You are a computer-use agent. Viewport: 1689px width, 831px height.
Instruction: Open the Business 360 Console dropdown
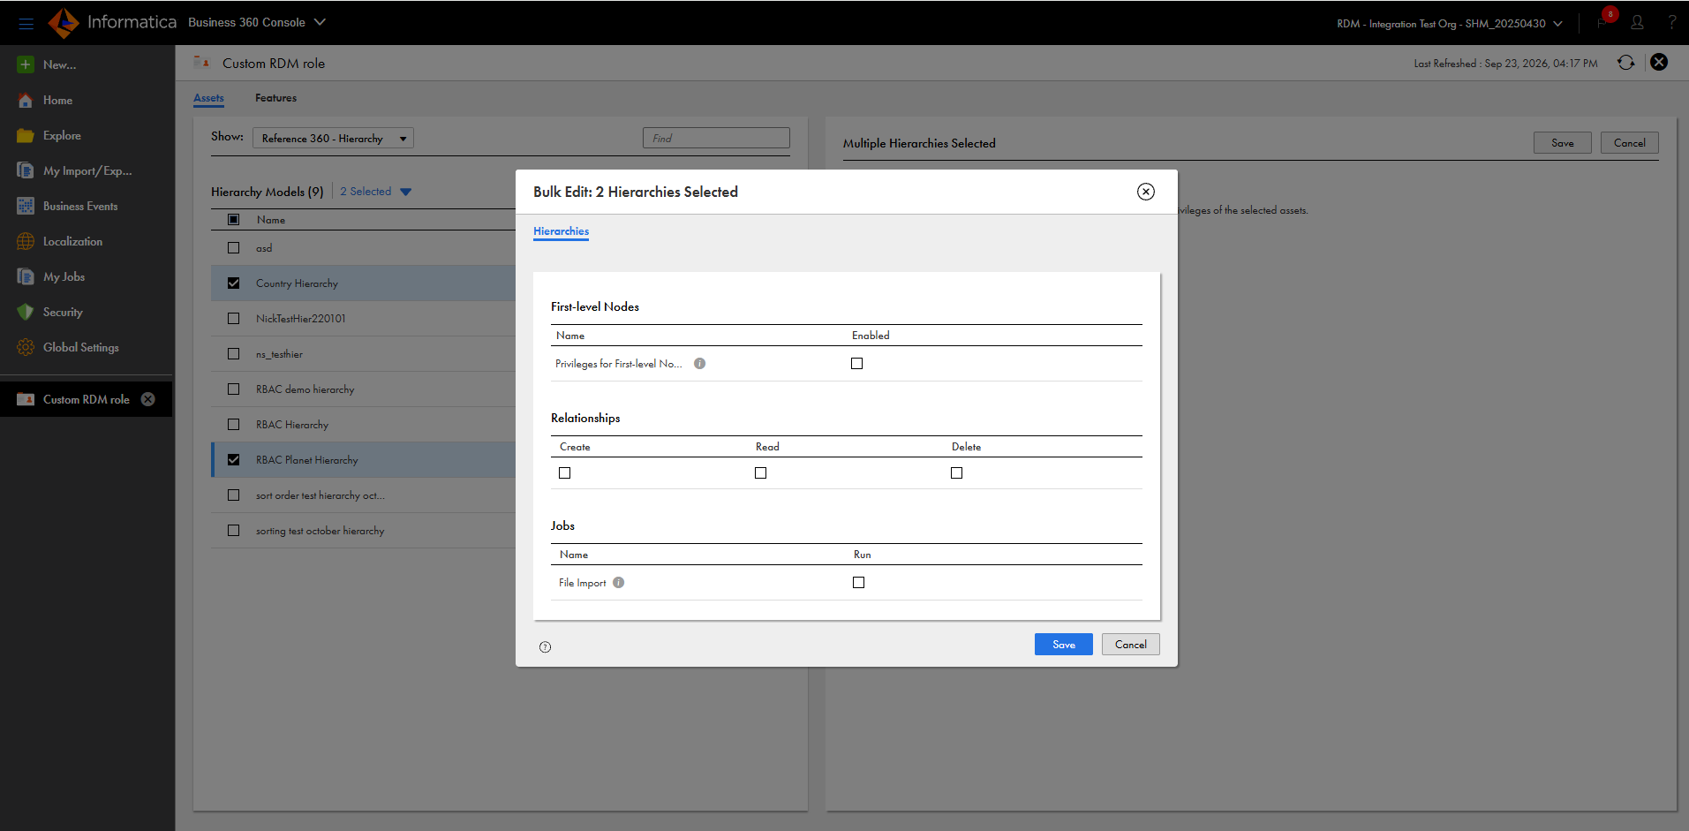click(257, 22)
